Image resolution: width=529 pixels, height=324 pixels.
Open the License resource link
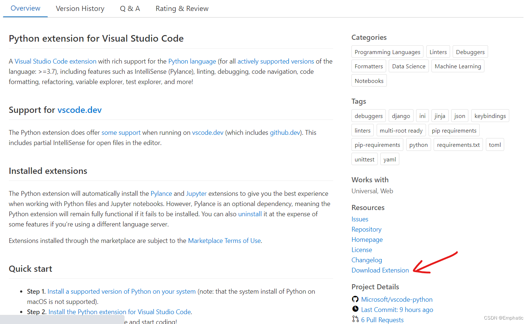362,250
